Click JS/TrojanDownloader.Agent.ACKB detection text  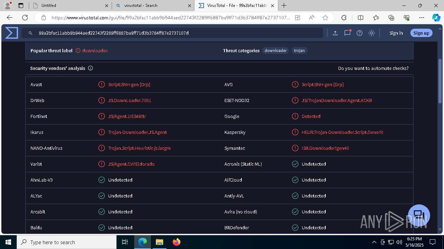click(x=337, y=100)
